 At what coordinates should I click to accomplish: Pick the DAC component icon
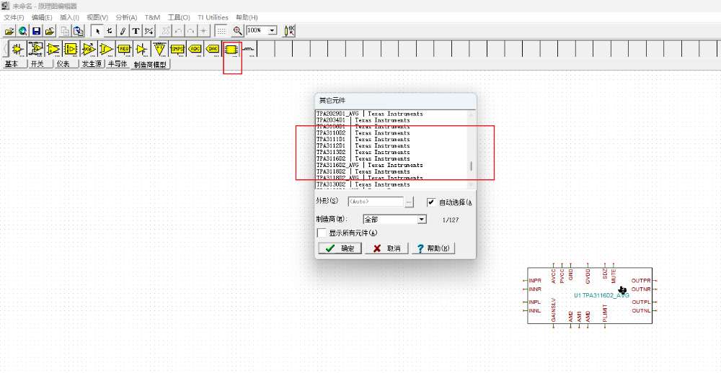pos(213,48)
